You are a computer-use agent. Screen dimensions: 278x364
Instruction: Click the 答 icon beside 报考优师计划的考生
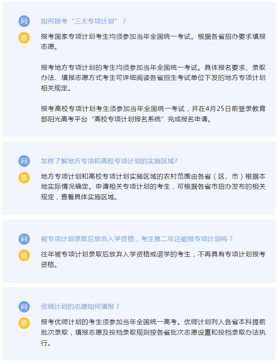pos(24,323)
